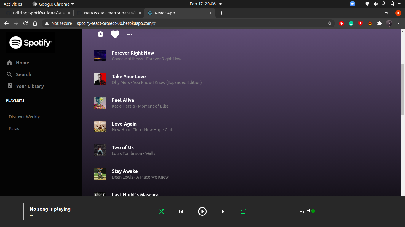Go to the previous track
Viewport: 405px width, 227px height.
pos(181,212)
